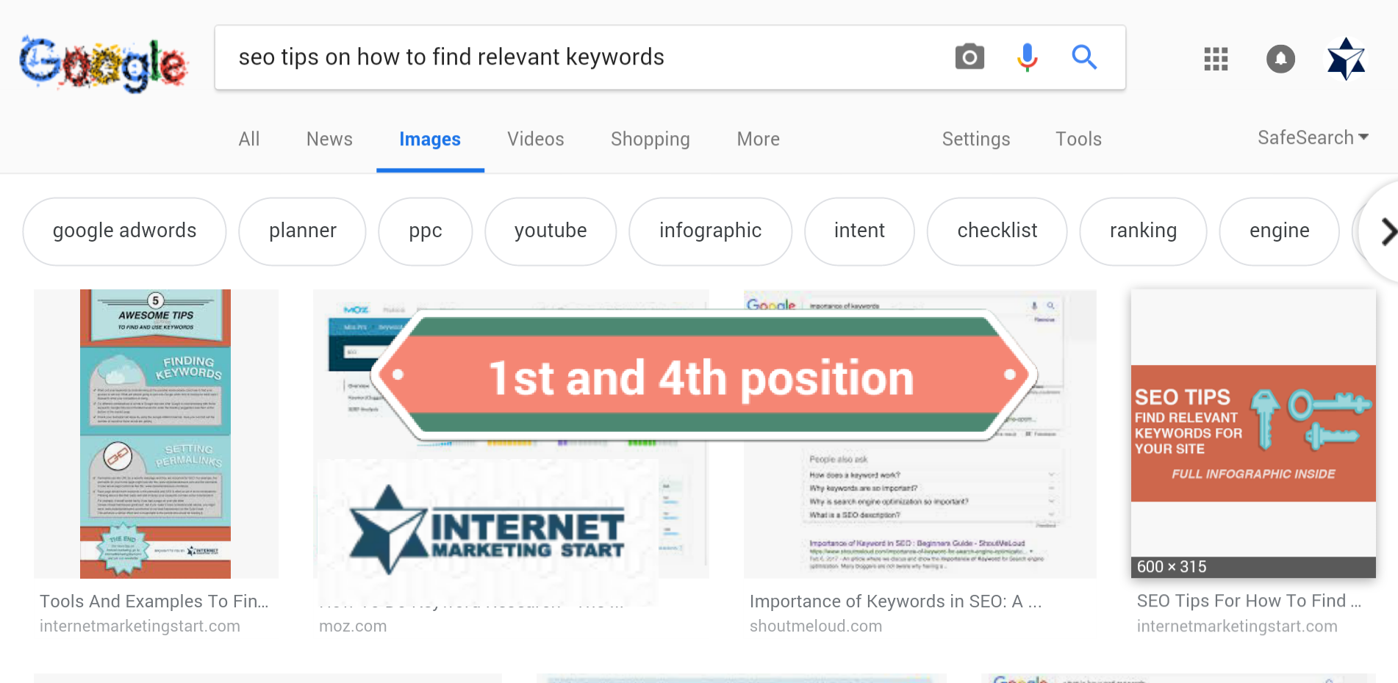The width and height of the screenshot is (1398, 683).
Task: Filter by the infographic chip
Action: click(710, 231)
